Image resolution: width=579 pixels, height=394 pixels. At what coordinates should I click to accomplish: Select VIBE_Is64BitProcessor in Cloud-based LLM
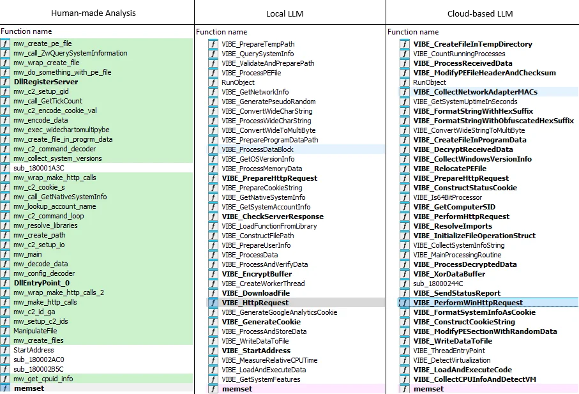(488, 197)
